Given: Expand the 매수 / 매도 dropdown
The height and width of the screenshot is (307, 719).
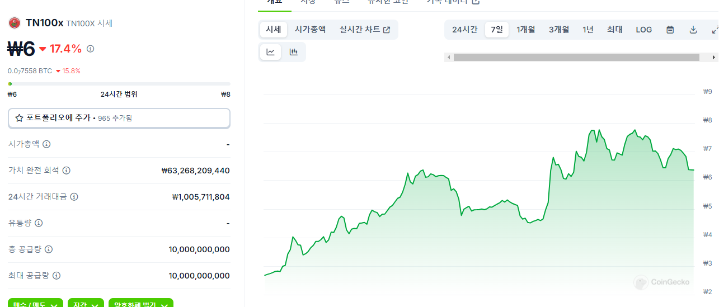Looking at the screenshot, I should pos(35,305).
